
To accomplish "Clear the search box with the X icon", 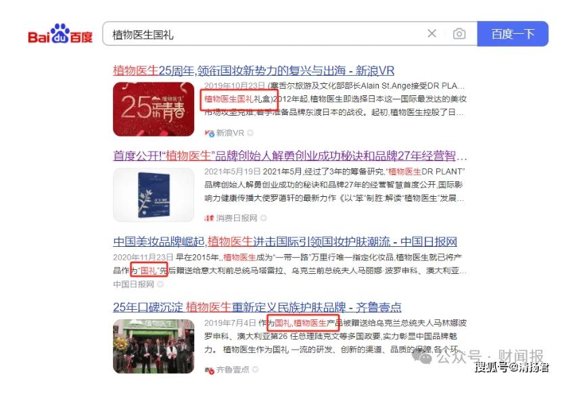I will coord(432,34).
